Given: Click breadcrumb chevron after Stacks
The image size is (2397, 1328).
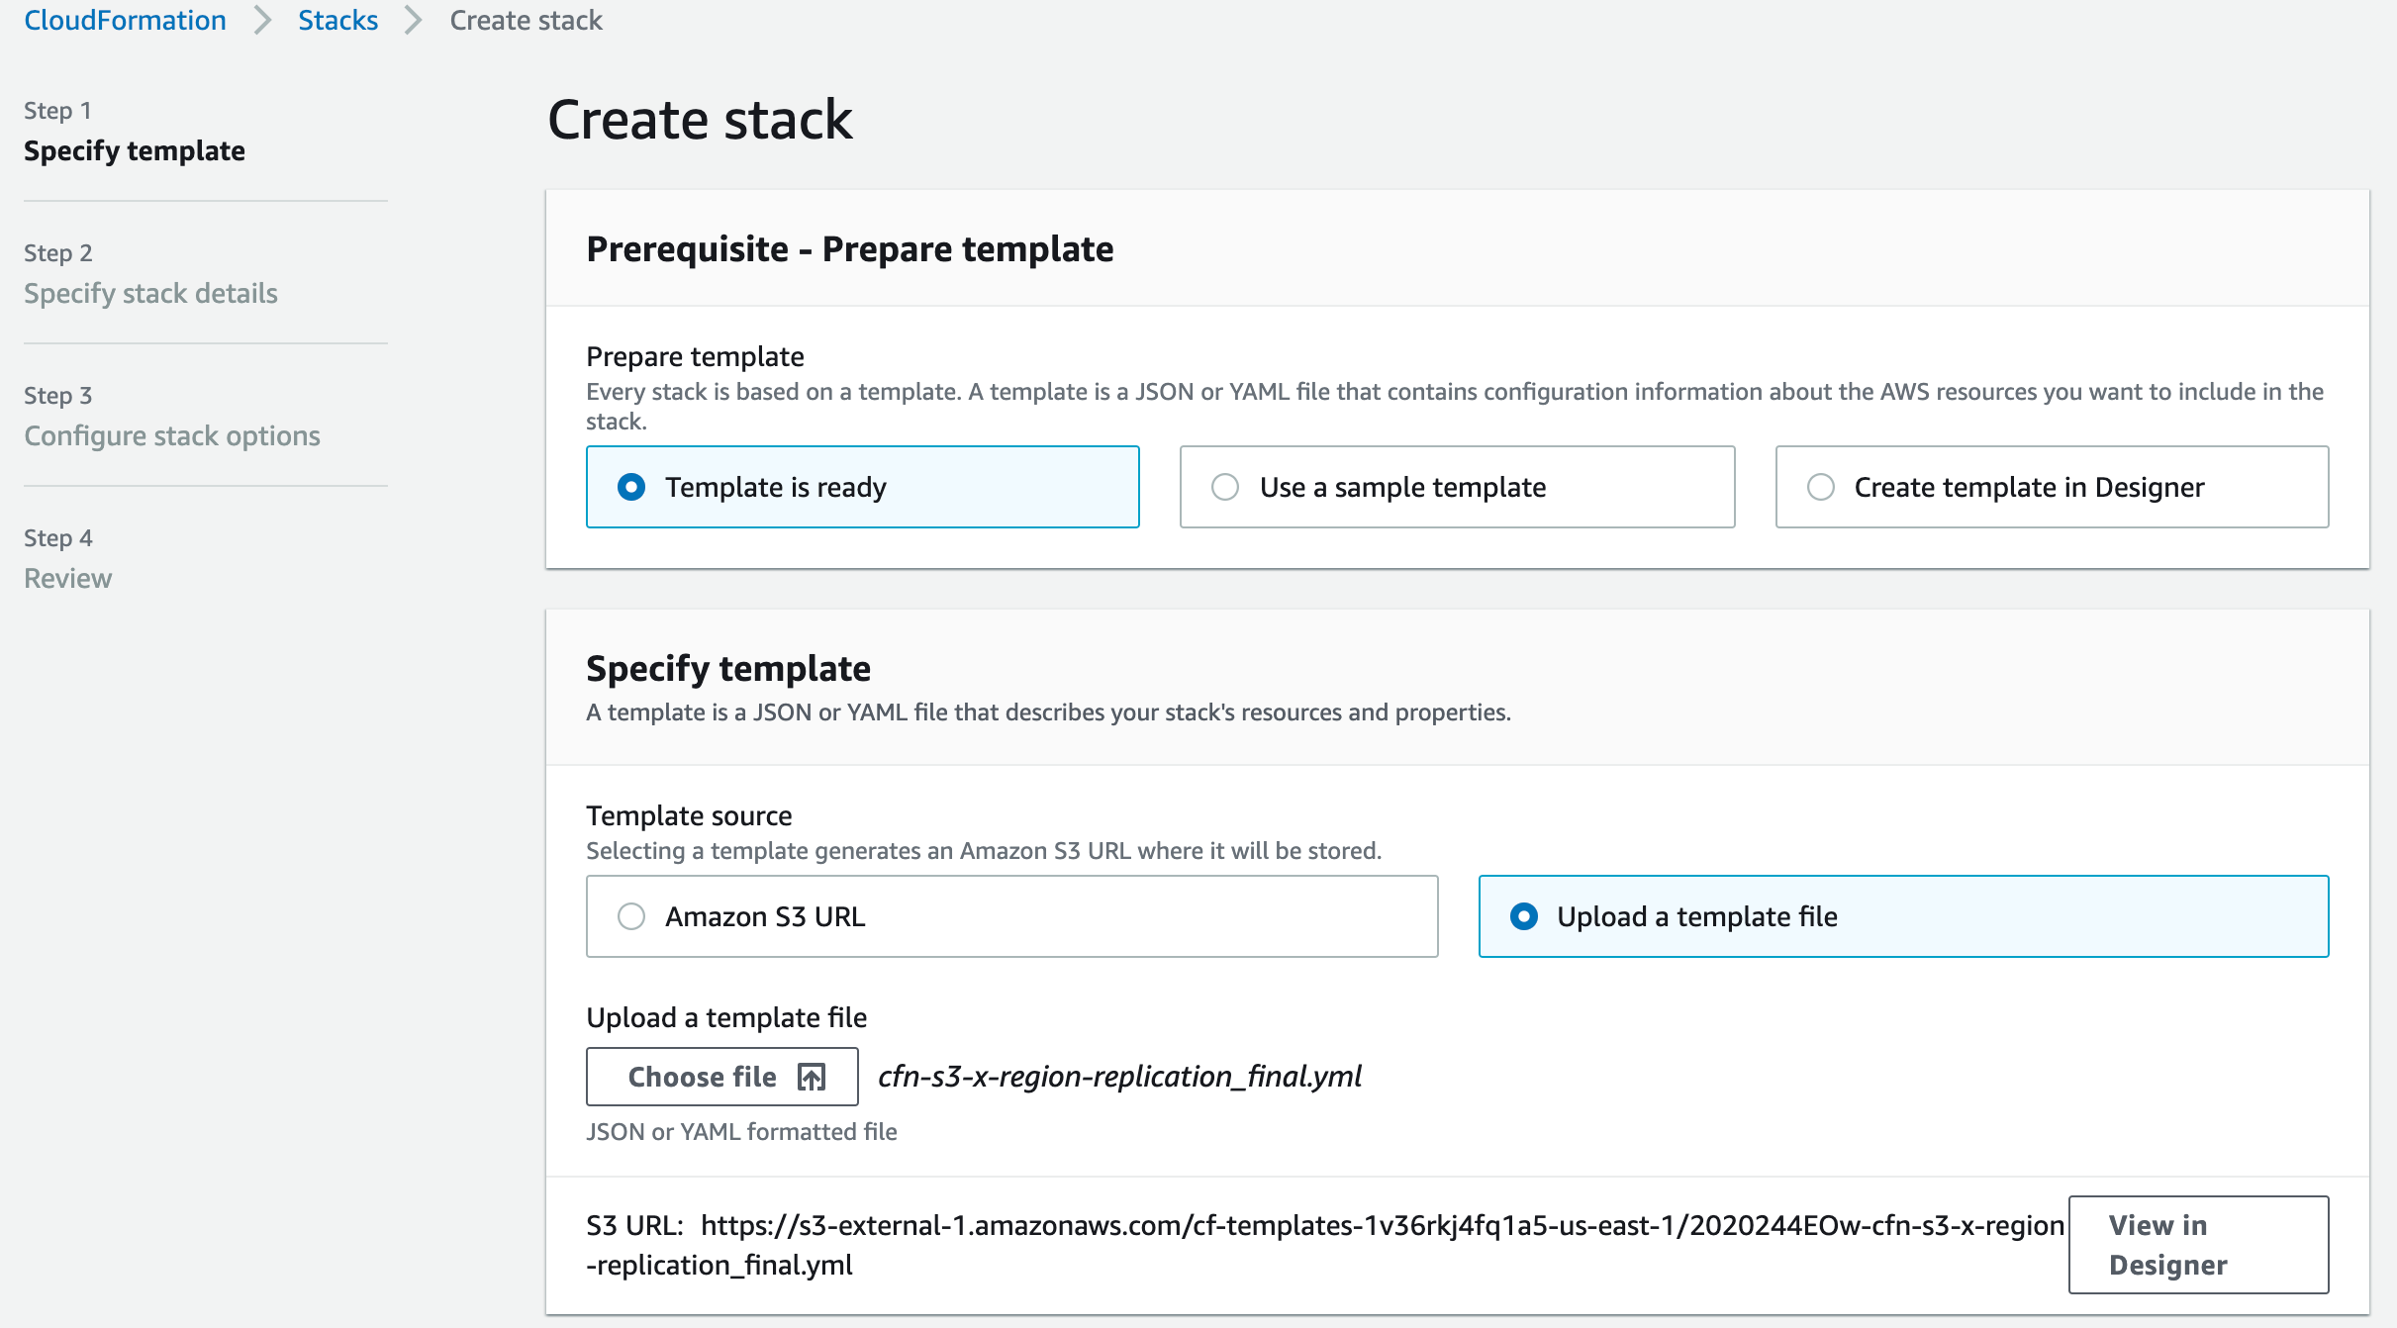Looking at the screenshot, I should [x=414, y=20].
